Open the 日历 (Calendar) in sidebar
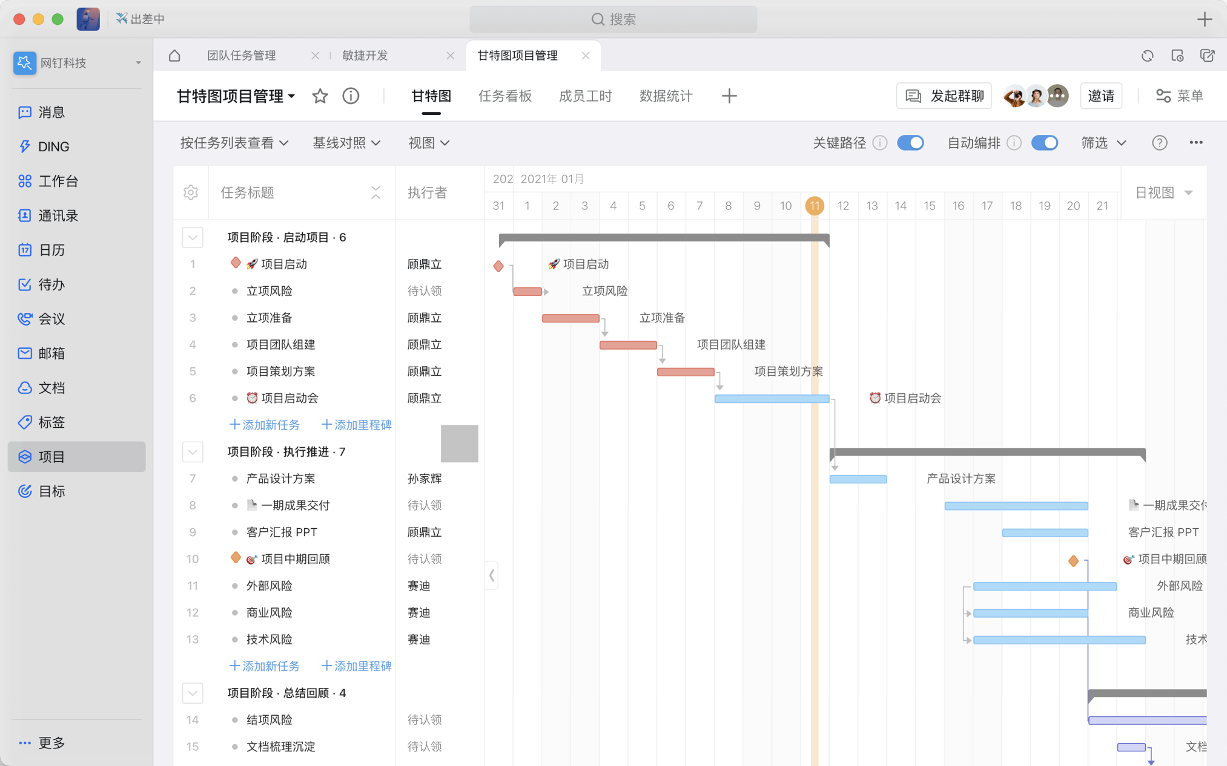 [x=53, y=250]
